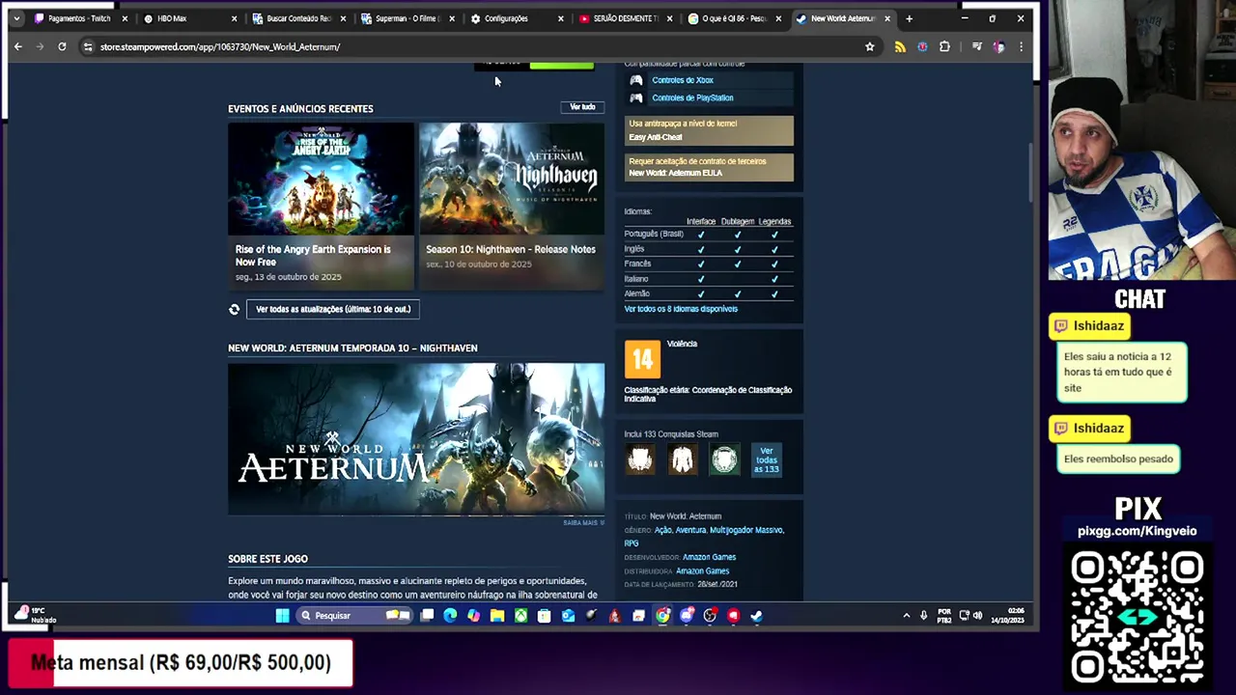This screenshot has width=1236, height=695.
Task: Open the Multijogador Massivo genre link
Action: pos(746,530)
